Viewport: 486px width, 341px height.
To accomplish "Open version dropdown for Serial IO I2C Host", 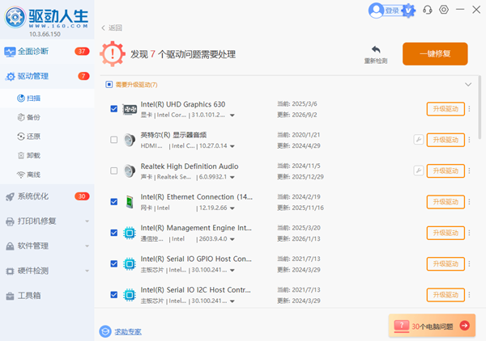I will click(x=232, y=301).
